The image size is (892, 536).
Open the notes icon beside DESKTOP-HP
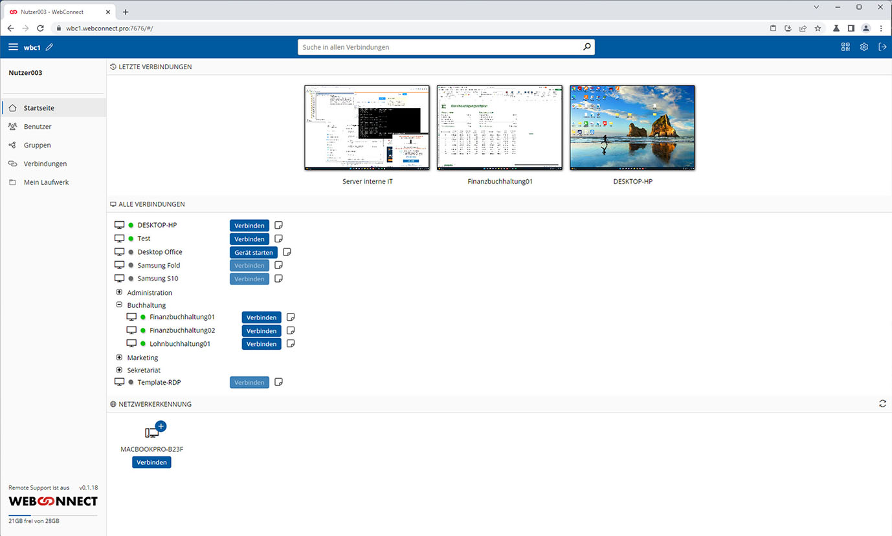[278, 225]
